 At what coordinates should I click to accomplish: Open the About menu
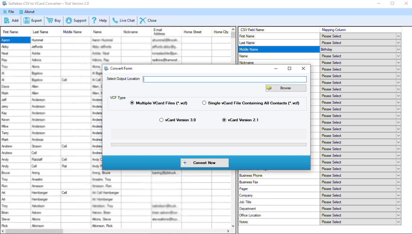[27, 12]
